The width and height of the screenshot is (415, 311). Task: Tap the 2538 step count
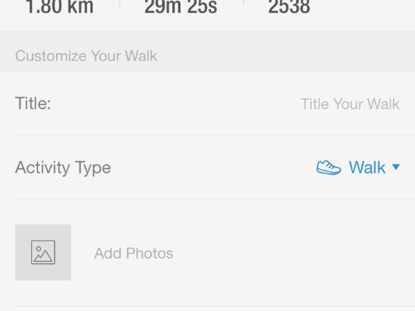click(x=289, y=7)
